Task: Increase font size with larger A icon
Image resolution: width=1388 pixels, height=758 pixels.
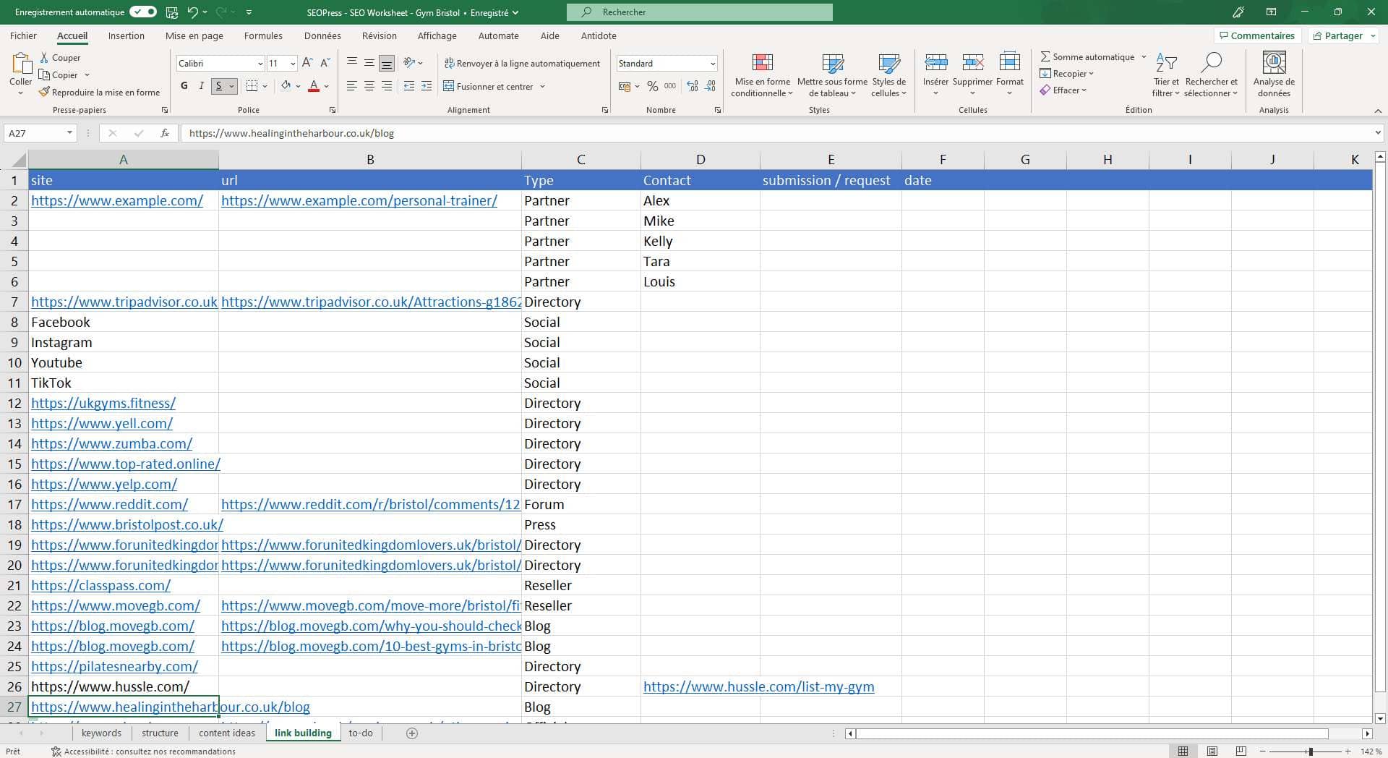Action: (x=307, y=64)
